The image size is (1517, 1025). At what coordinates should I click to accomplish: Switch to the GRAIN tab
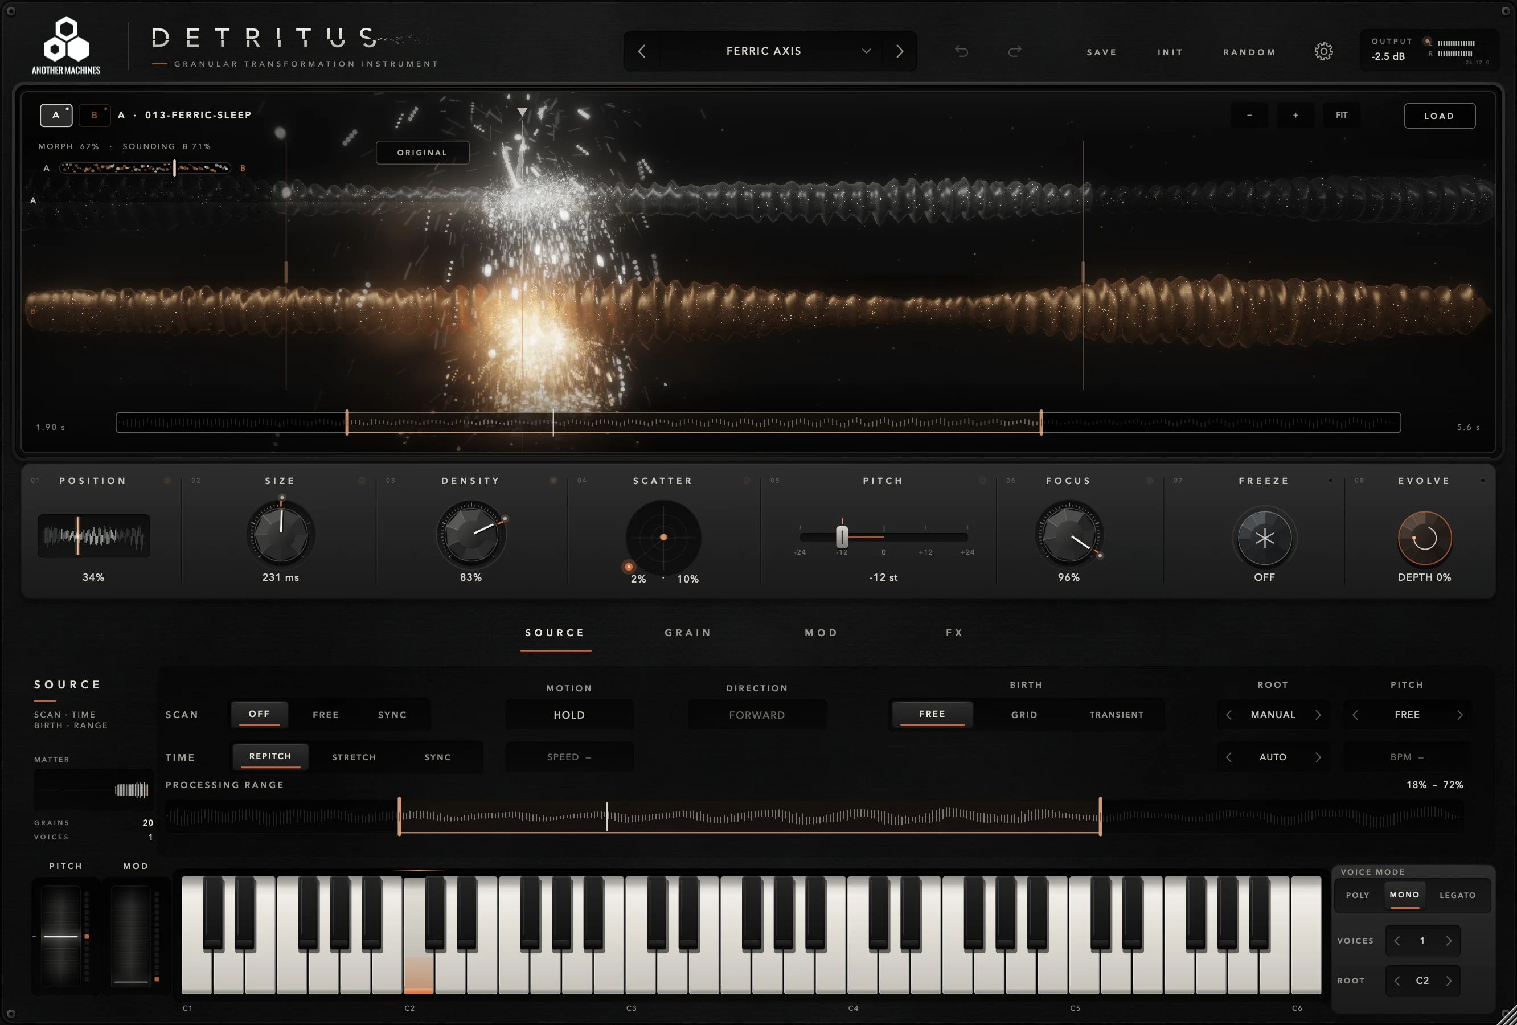pos(688,633)
